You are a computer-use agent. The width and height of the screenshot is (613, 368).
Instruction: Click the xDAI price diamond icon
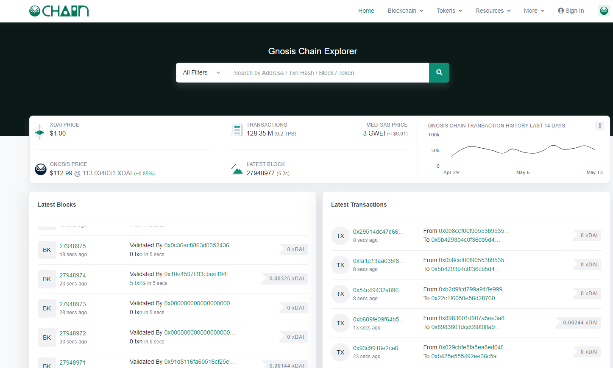(x=40, y=132)
